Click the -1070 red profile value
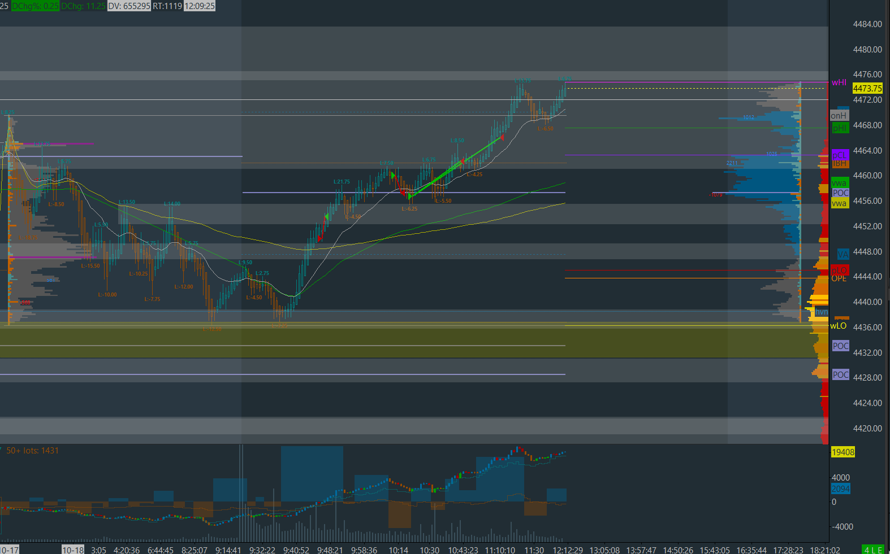The image size is (890, 554). [x=716, y=195]
